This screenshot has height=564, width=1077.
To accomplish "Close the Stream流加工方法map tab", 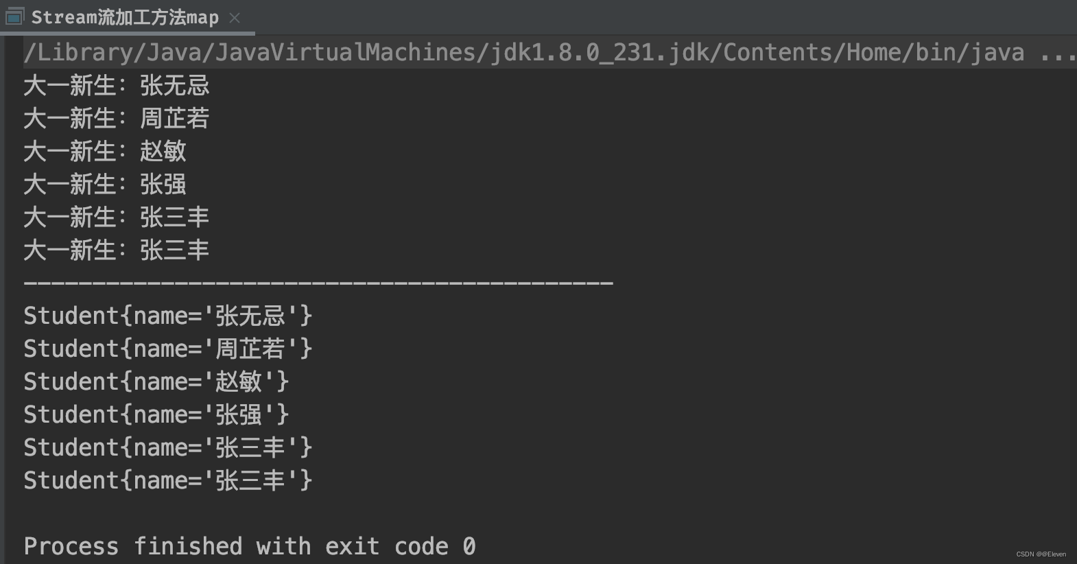I will (235, 19).
